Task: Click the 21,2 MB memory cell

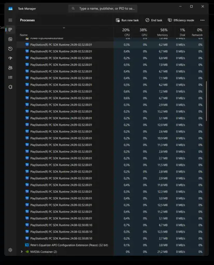Action: (x=162, y=252)
